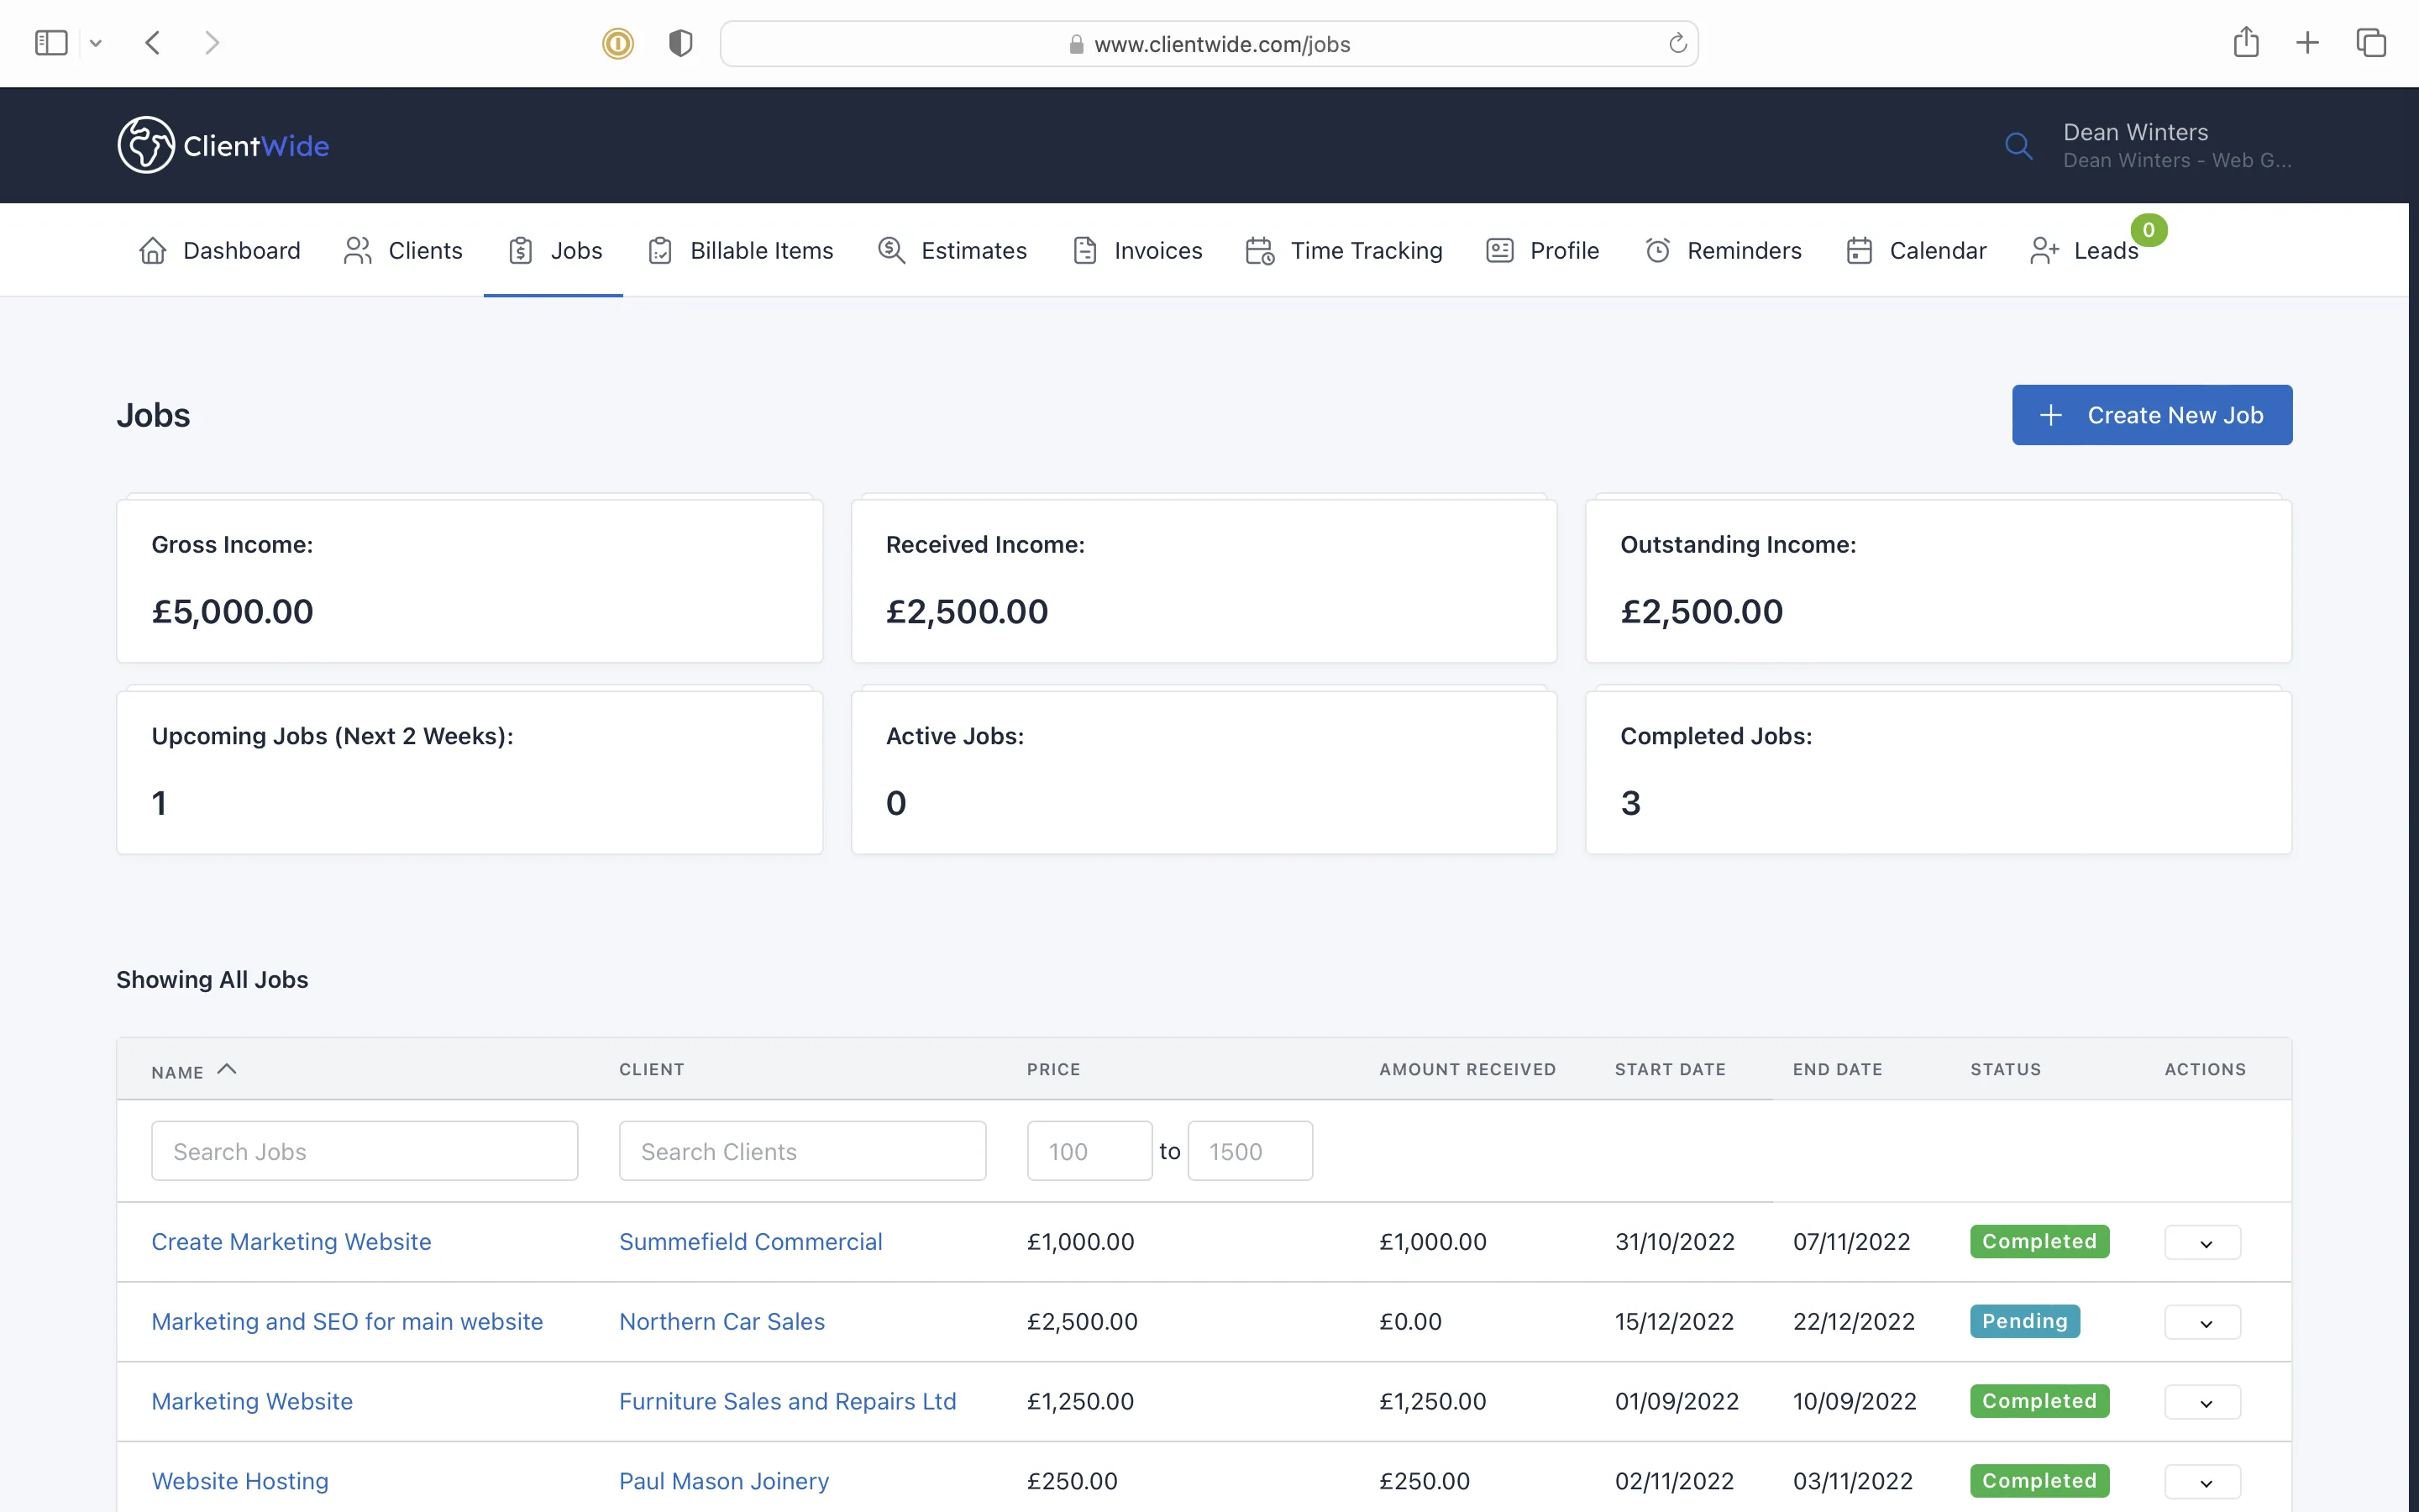
Task: Switch to Clients tab
Action: click(403, 250)
